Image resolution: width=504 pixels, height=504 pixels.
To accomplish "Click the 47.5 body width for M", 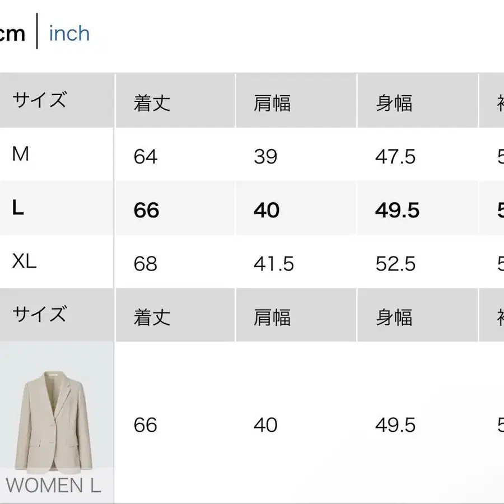I will coord(395,157).
